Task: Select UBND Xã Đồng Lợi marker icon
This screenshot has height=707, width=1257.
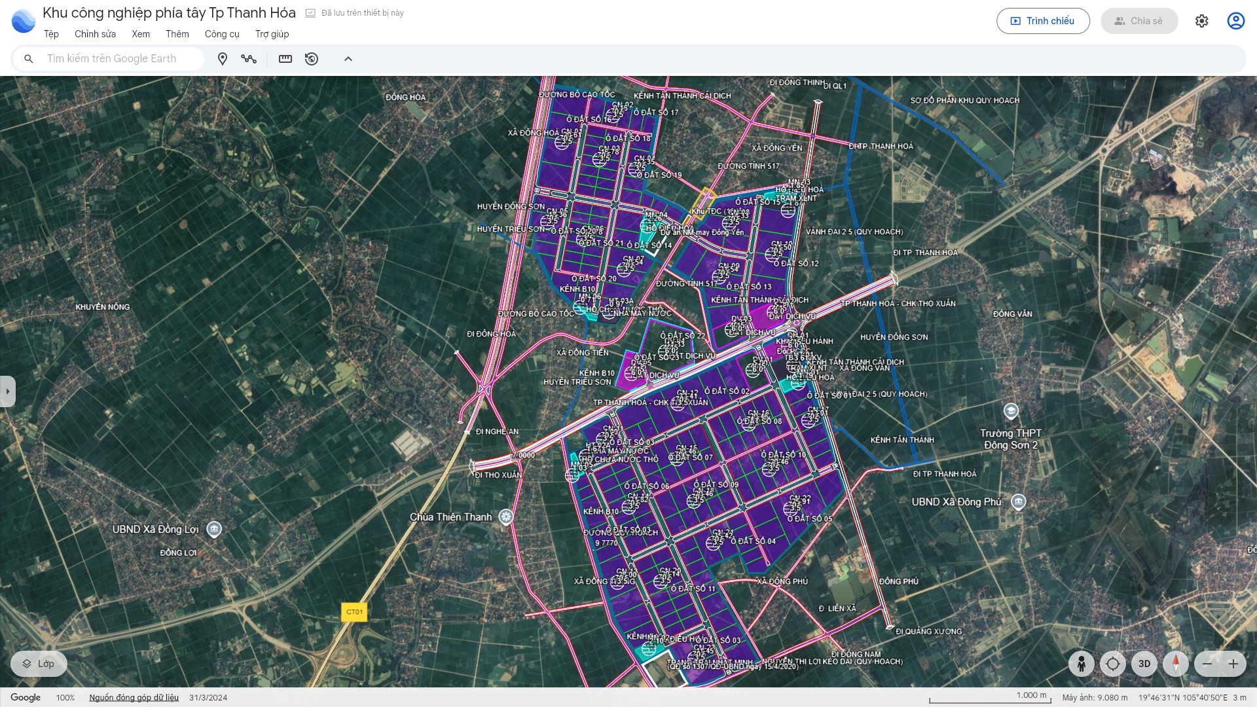Action: click(214, 530)
